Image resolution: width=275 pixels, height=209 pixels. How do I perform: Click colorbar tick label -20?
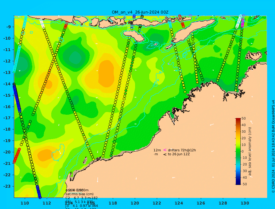click(244, 165)
